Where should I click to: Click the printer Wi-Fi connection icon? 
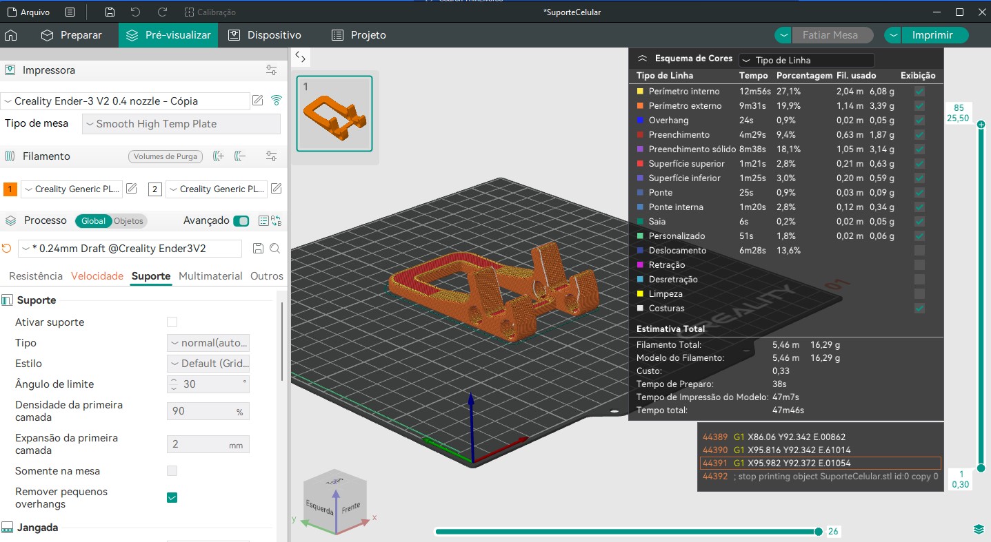277,101
